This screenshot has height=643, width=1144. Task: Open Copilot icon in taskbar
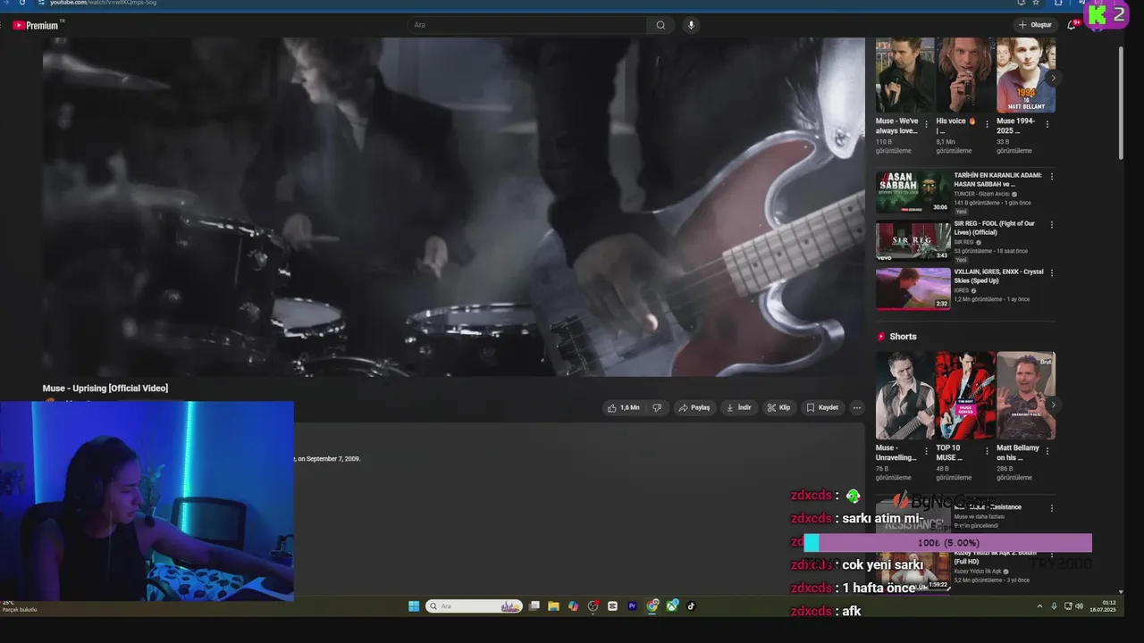coord(574,605)
